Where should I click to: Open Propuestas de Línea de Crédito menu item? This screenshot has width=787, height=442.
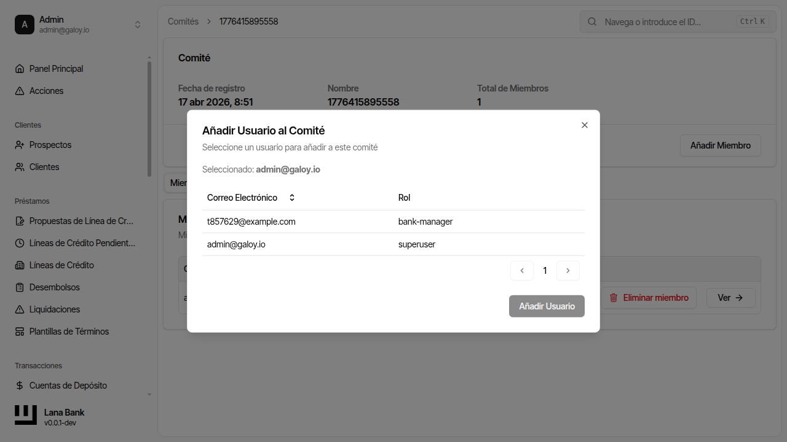(81, 221)
